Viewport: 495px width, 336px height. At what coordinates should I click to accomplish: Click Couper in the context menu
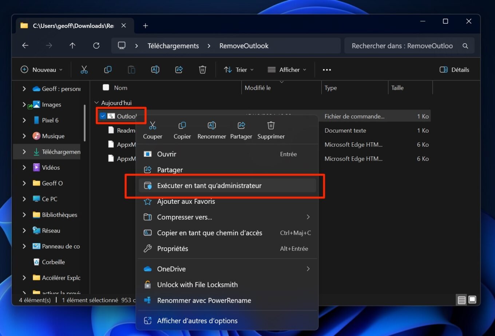point(153,130)
